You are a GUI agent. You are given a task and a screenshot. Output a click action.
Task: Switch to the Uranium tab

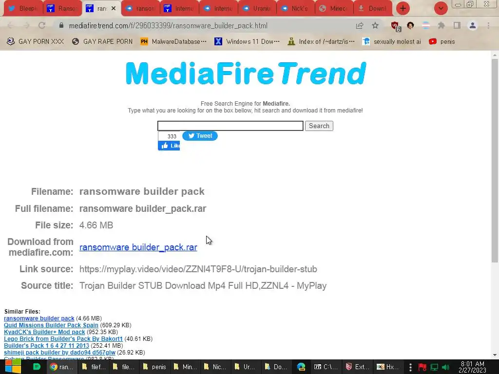click(x=257, y=8)
